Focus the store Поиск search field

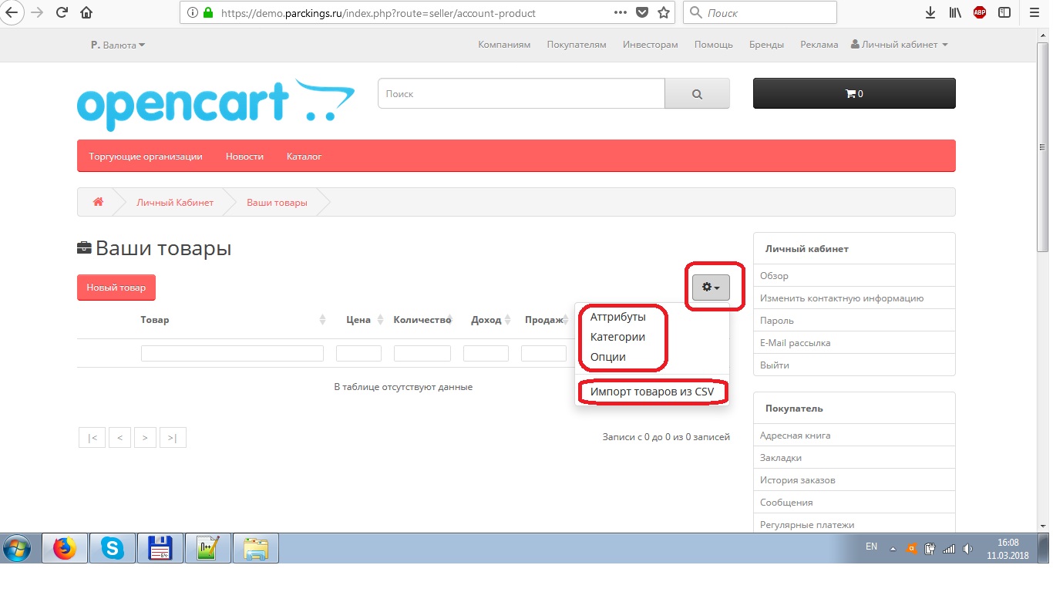click(x=521, y=94)
